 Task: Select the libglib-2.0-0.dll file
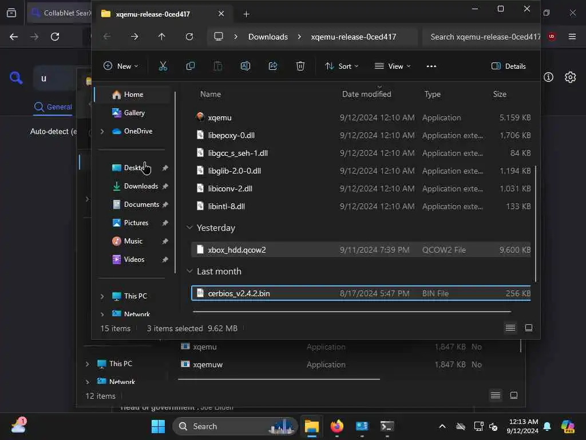click(x=361, y=171)
